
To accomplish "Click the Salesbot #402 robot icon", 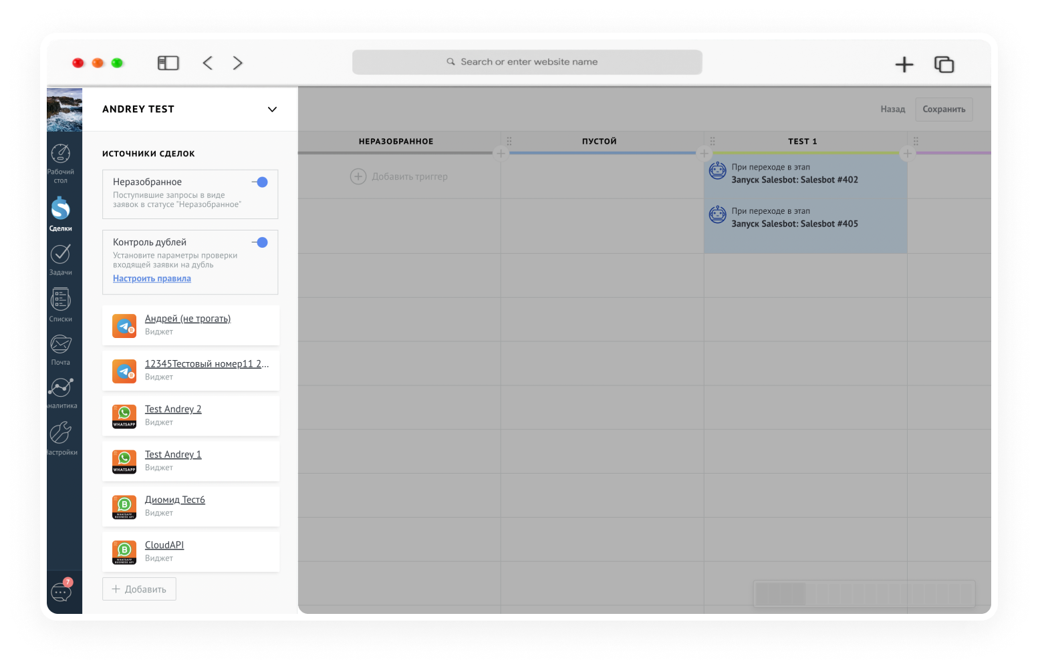I will tap(717, 171).
